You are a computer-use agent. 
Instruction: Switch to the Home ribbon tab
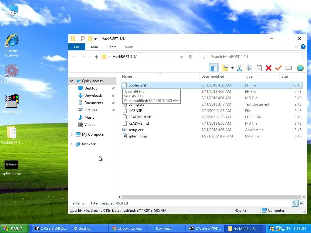point(94,47)
